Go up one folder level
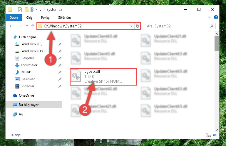Viewport: 226px width, 146px height. 33,26
